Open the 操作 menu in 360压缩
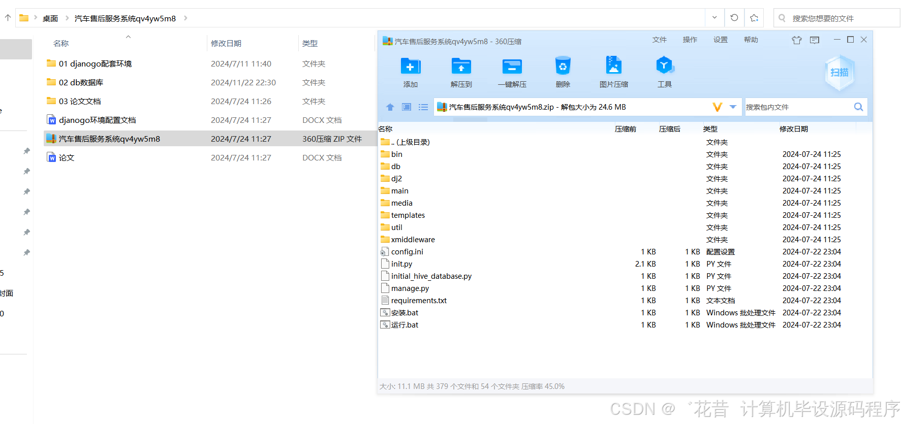This screenshot has height=424, width=902. point(690,40)
